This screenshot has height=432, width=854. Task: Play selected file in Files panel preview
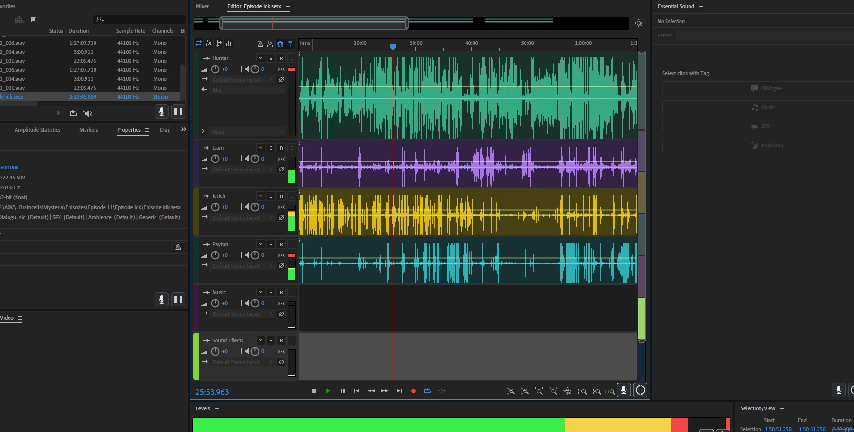(59, 113)
